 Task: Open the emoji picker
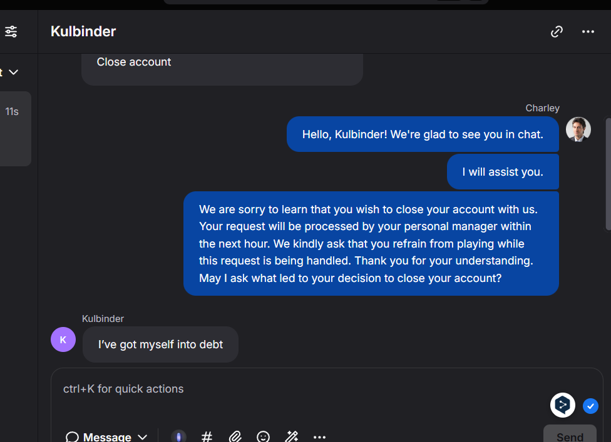(x=264, y=436)
